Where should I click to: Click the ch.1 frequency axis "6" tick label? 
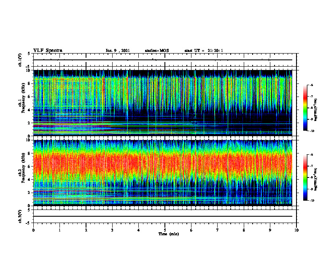pyautogui.click(x=30, y=97)
